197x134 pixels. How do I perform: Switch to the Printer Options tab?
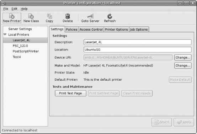(x=116, y=30)
